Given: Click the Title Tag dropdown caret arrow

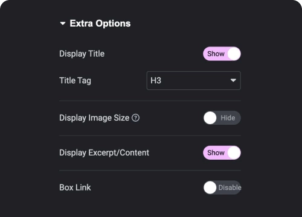Looking at the screenshot, I should click(233, 80).
